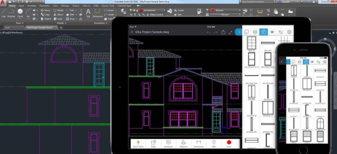The width and height of the screenshot is (337, 154).
Task: Click the large Text tool icon
Action: point(88,13)
